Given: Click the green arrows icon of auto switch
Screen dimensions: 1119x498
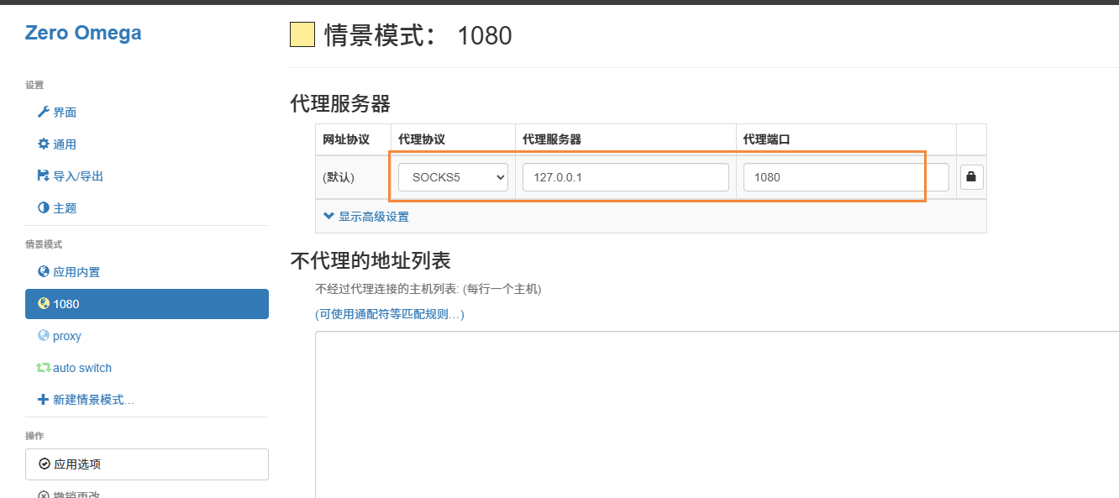Looking at the screenshot, I should [44, 368].
